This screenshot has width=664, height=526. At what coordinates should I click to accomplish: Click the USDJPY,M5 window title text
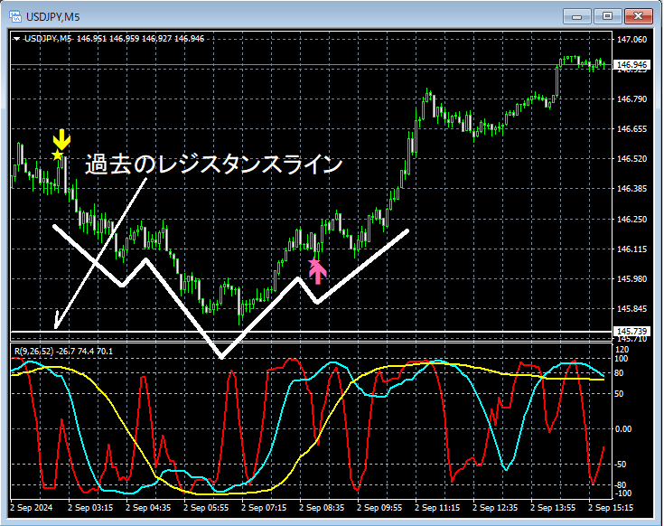[x=53, y=17]
